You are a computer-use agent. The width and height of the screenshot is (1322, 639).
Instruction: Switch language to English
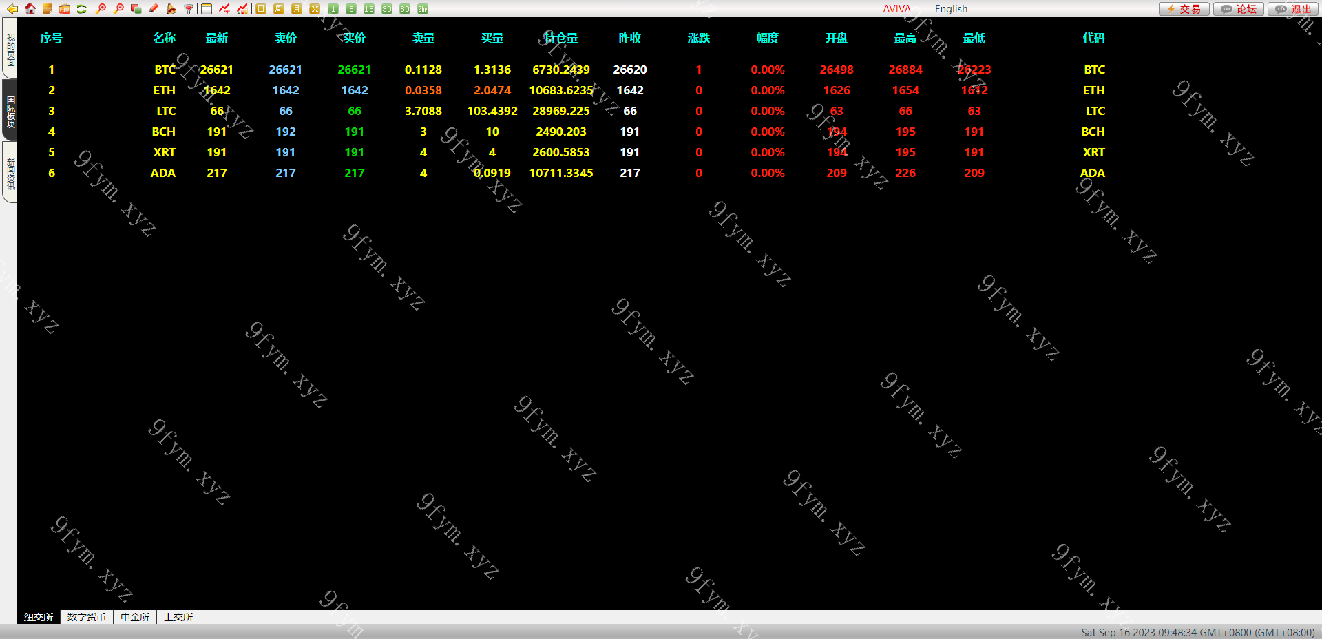[951, 9]
